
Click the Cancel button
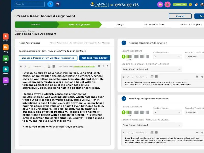point(180,16)
